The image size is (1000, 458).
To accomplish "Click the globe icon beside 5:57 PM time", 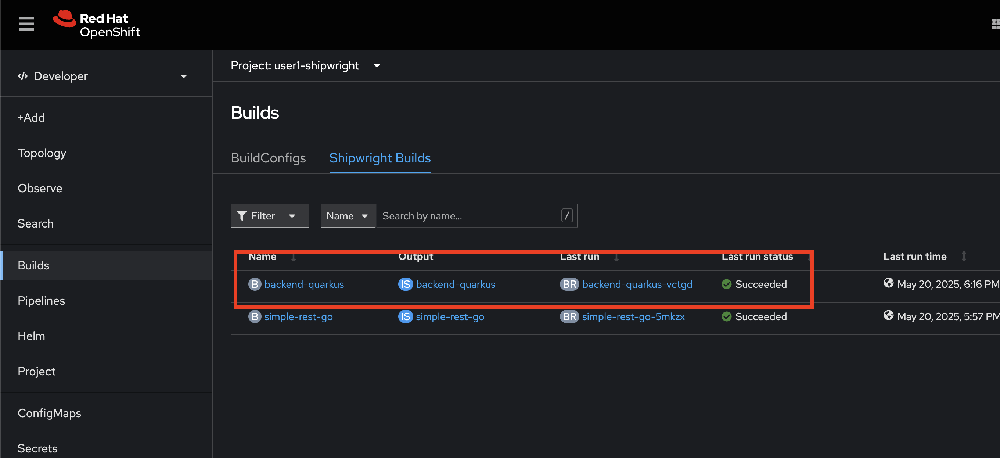I will (888, 315).
